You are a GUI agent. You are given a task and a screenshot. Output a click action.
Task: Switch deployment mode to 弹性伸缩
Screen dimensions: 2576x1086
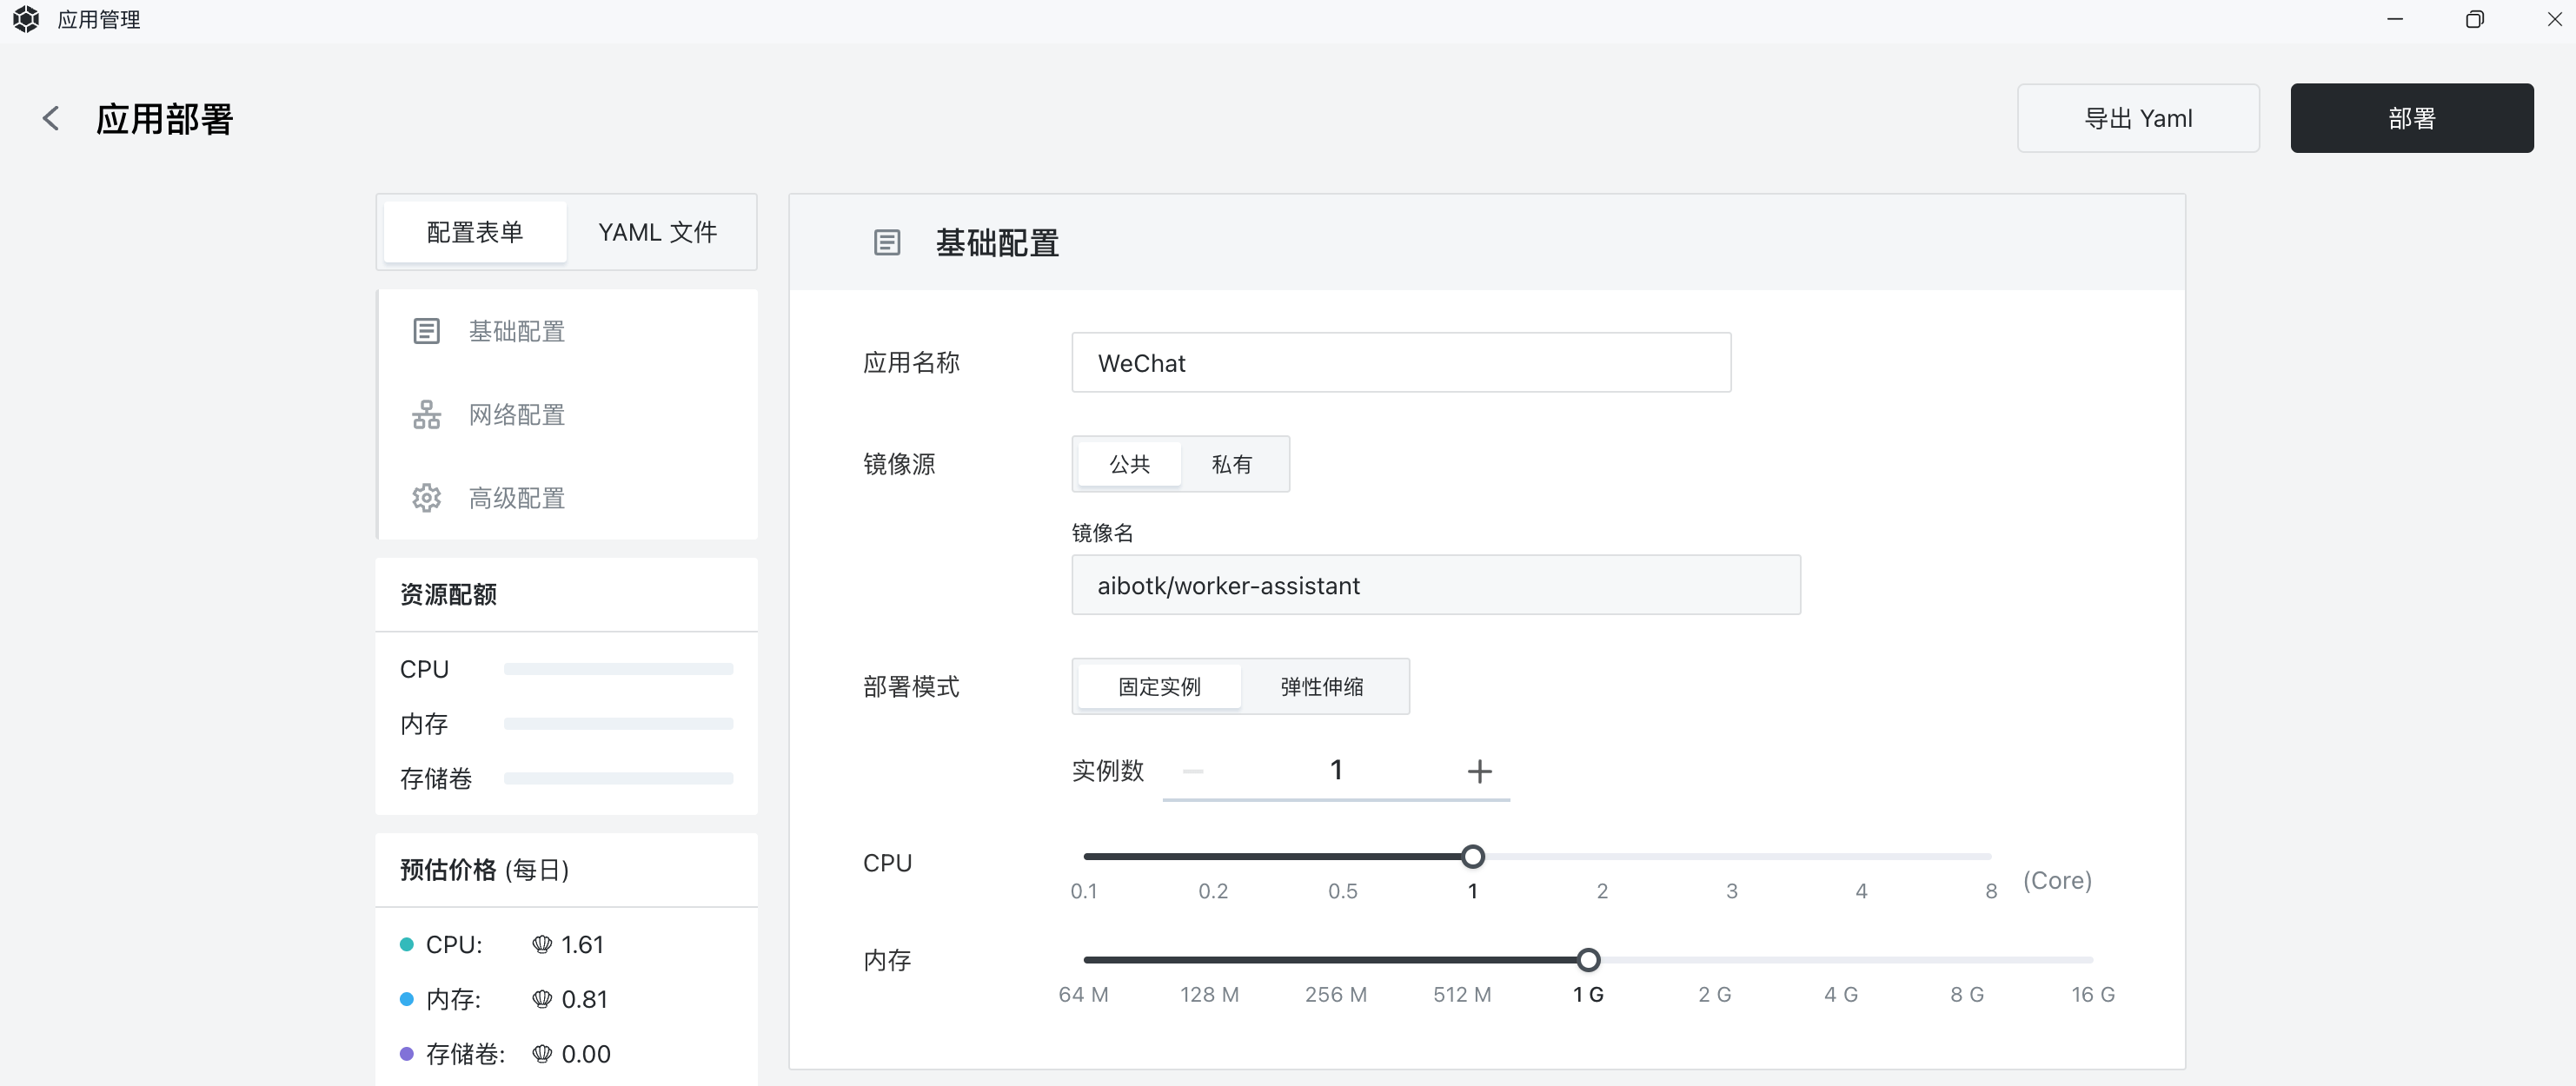click(1322, 686)
